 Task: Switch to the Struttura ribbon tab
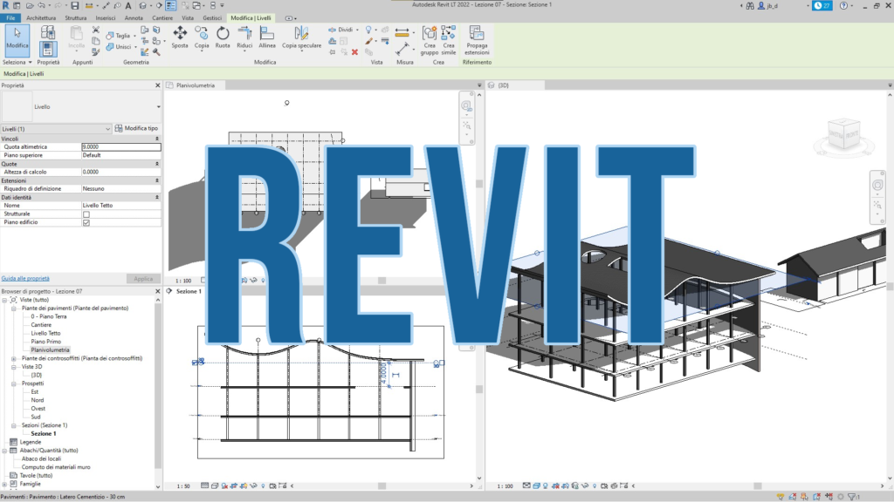[76, 18]
